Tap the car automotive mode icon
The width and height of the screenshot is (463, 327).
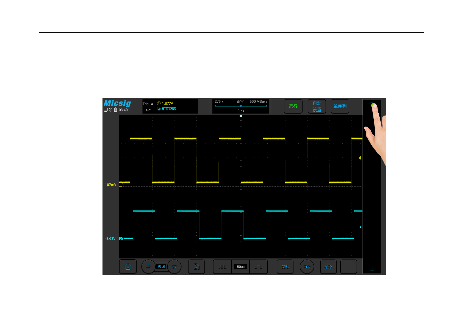point(328,267)
